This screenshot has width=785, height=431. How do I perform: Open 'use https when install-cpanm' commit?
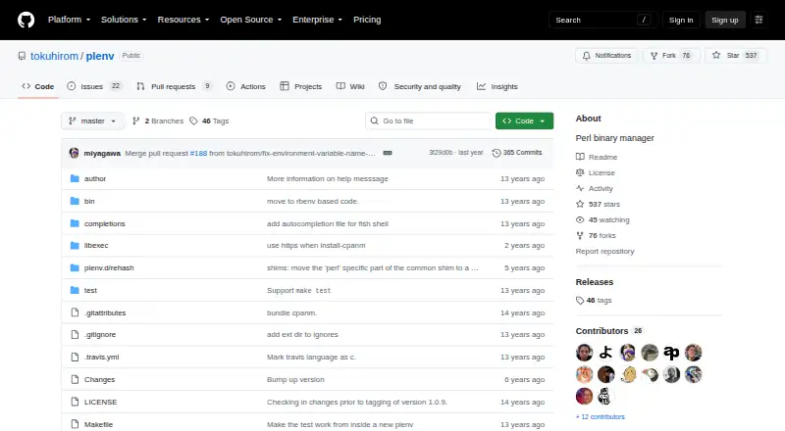click(x=316, y=246)
